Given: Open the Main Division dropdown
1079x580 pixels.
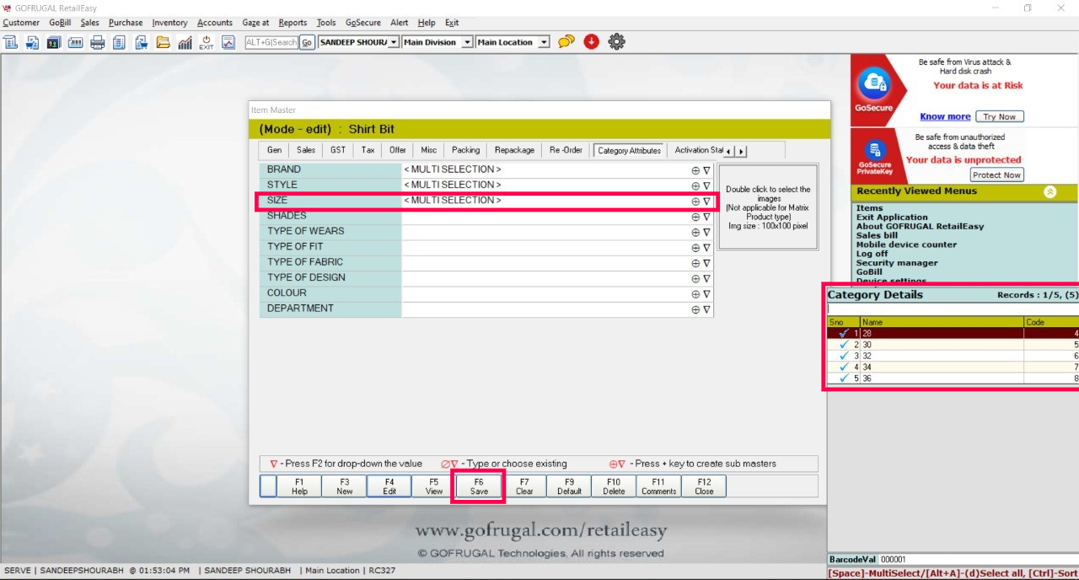Looking at the screenshot, I should [467, 42].
